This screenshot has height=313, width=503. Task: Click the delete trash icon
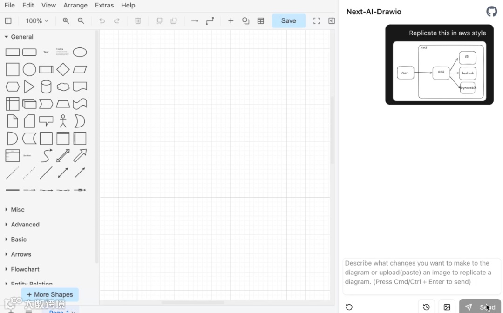pos(138,21)
